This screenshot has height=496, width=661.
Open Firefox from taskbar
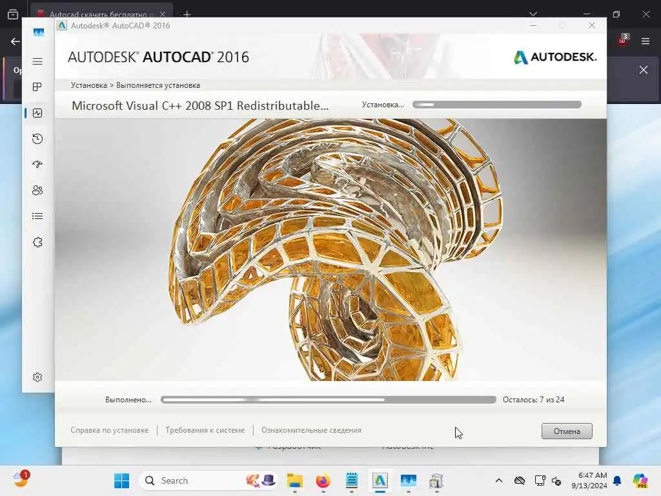(323, 480)
